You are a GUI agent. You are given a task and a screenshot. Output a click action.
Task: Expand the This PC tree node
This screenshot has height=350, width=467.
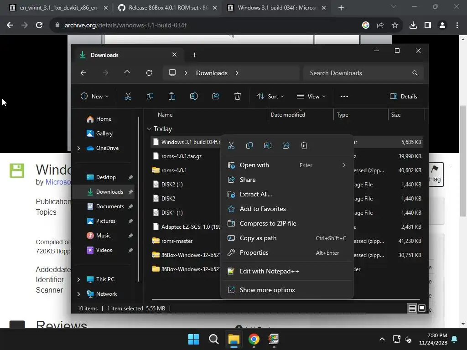pos(78,279)
